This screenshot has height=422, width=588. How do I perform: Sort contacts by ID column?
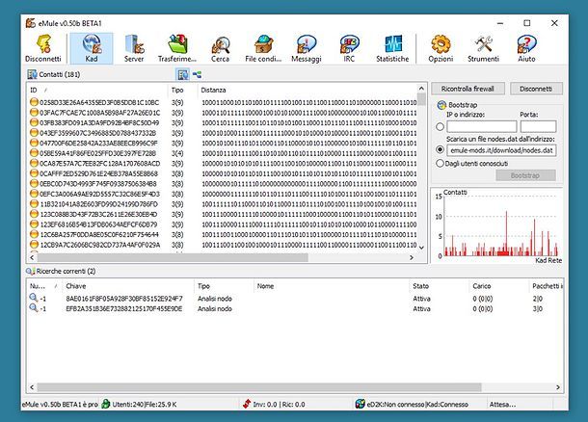[x=97, y=90]
